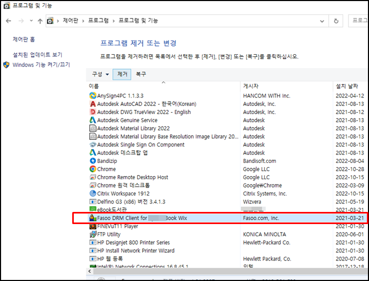Click the Bandizip program icon
The width and height of the screenshot is (369, 281).
tap(93, 161)
